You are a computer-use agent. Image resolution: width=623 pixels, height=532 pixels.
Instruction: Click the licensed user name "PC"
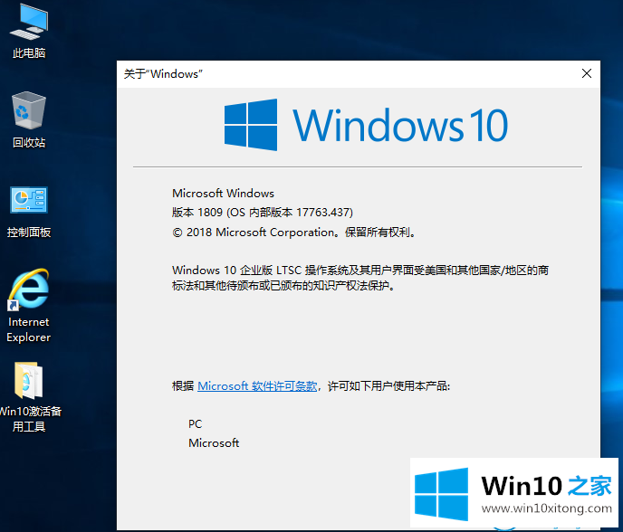click(195, 424)
